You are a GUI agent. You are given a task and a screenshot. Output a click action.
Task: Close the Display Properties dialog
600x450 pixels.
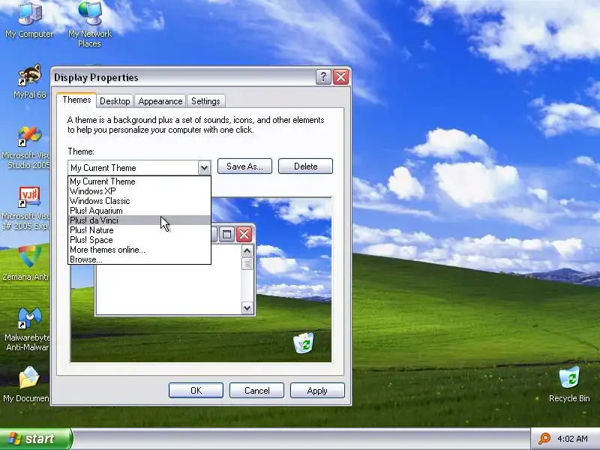(x=341, y=77)
